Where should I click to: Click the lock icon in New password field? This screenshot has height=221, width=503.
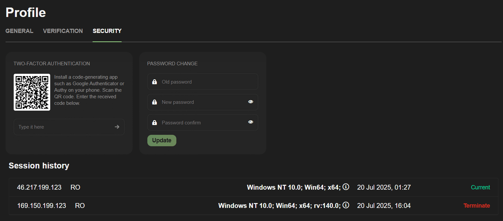[155, 102]
